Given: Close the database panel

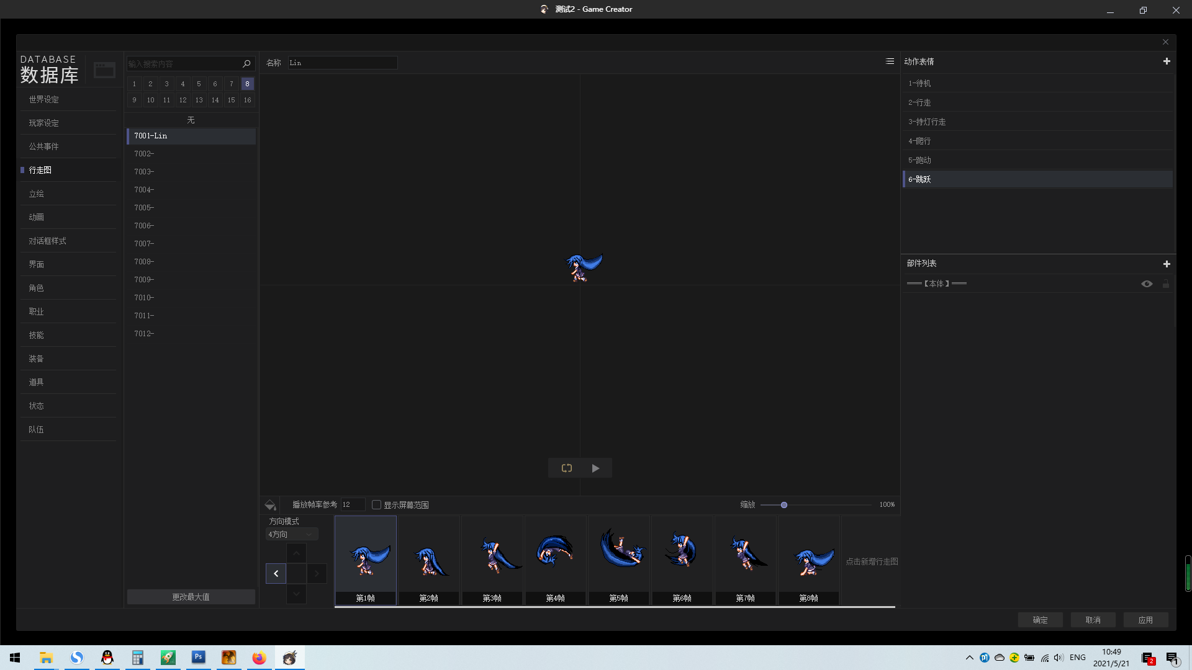Looking at the screenshot, I should [x=1165, y=42].
